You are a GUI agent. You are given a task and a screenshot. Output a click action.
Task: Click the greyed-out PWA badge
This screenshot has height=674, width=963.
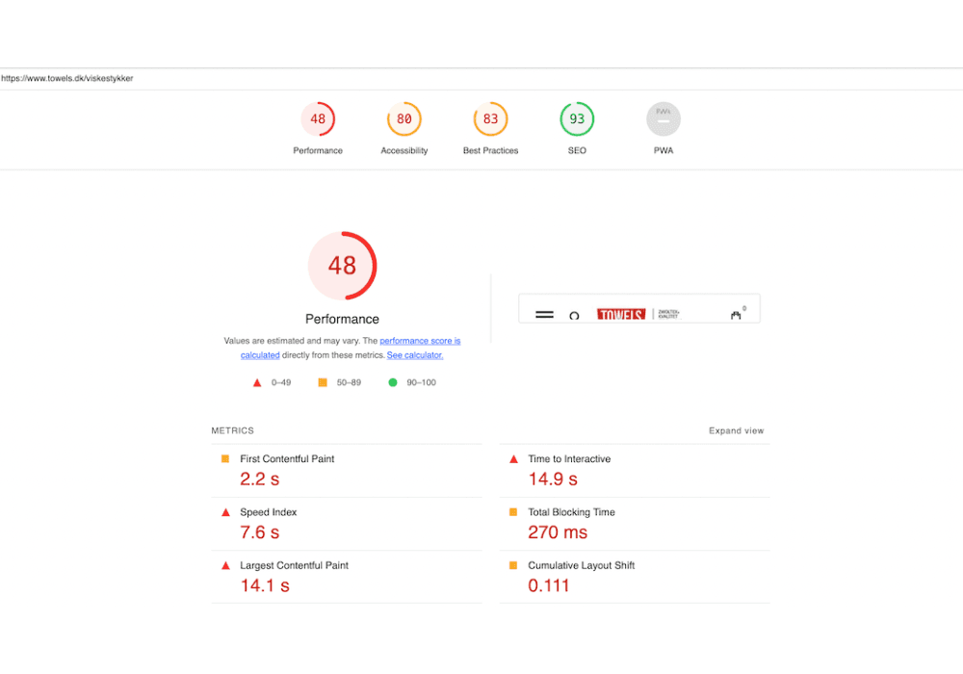tap(664, 119)
